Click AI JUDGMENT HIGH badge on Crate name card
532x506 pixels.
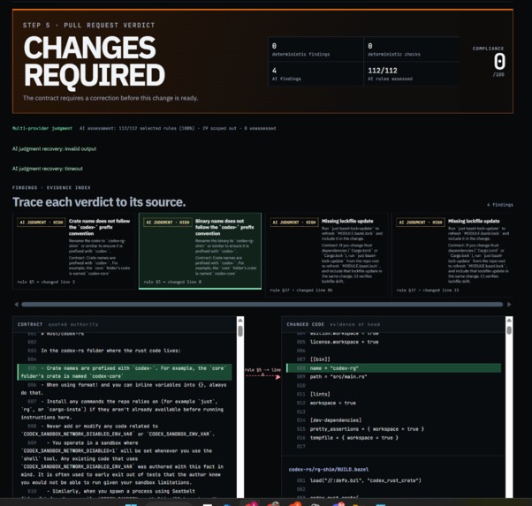tap(41, 223)
